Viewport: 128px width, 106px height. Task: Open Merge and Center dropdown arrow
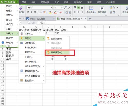[96, 12]
